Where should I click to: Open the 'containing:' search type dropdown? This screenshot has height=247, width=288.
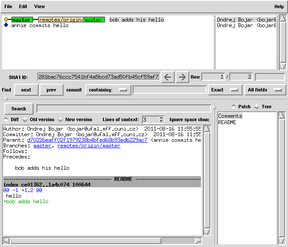tap(108, 90)
